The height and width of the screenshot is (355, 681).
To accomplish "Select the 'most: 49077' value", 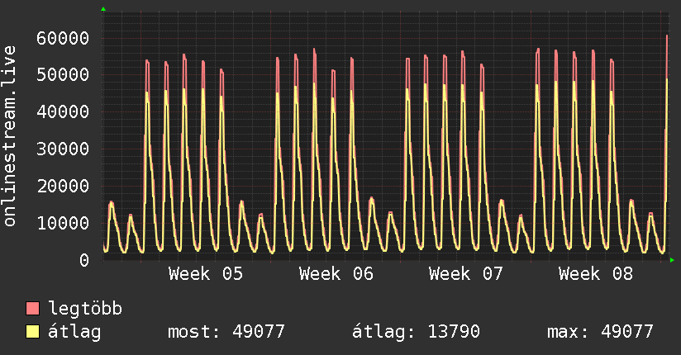I will click(x=226, y=332).
